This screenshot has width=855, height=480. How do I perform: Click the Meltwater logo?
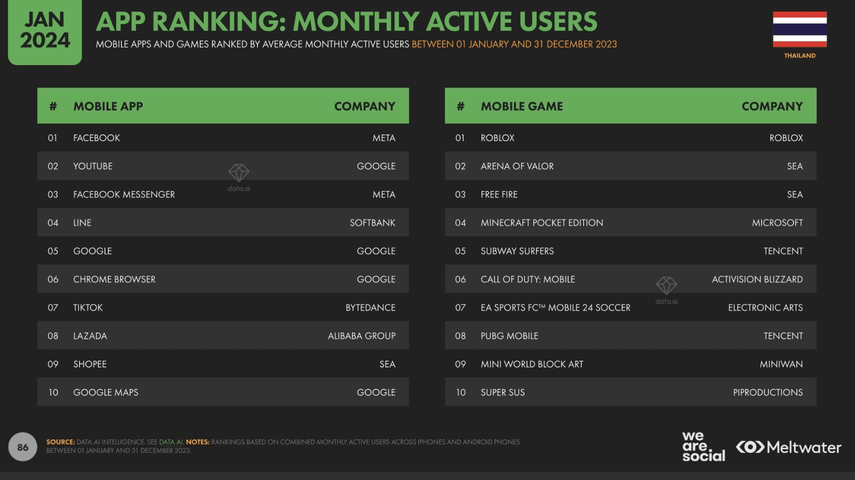(x=789, y=447)
